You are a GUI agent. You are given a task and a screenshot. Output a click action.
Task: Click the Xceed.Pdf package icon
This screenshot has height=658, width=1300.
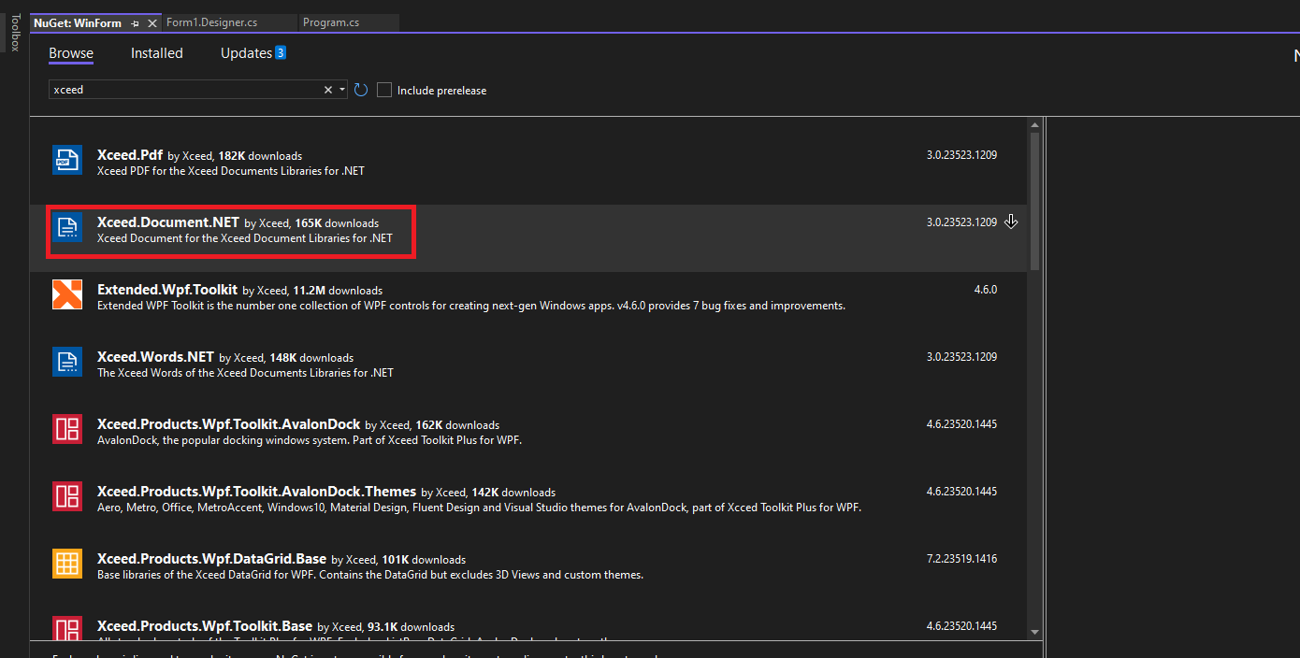(66, 160)
